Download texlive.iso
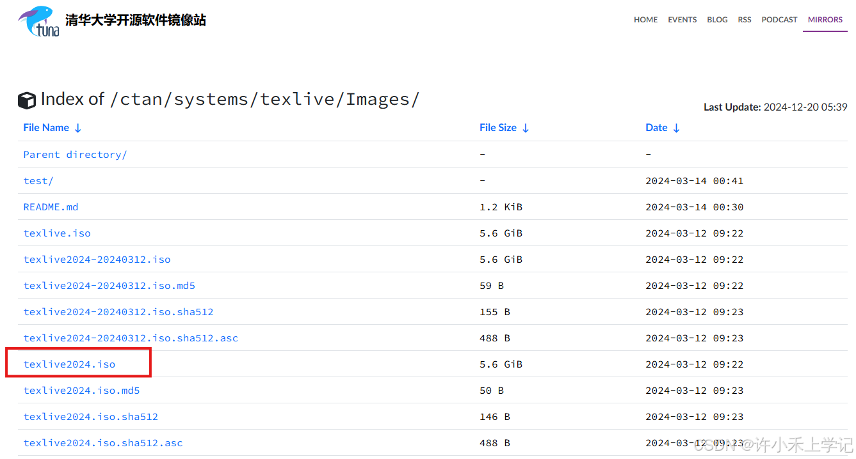856x459 pixels. [57, 233]
